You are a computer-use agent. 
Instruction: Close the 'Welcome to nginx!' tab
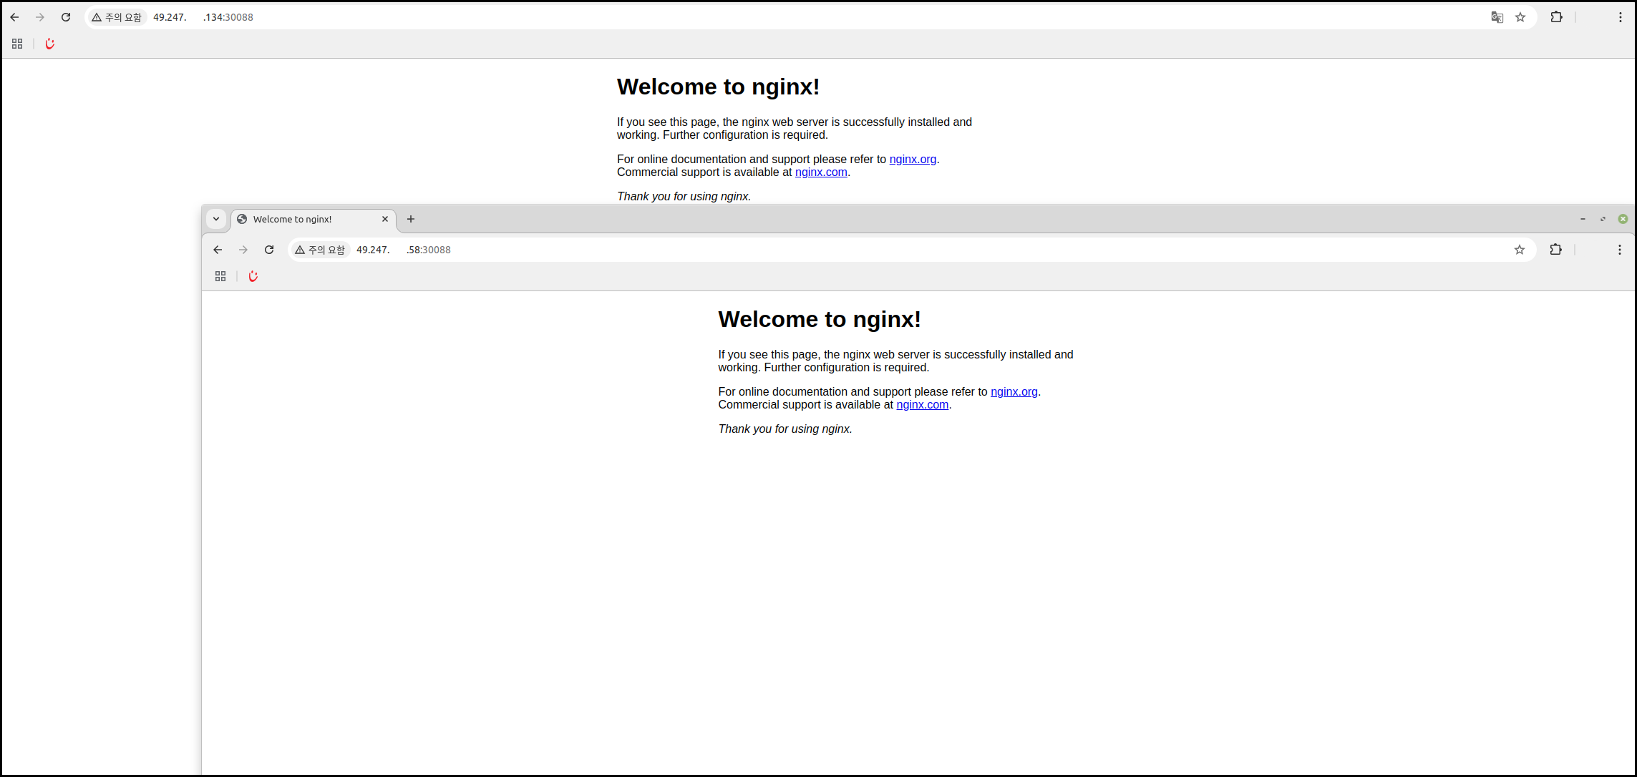coord(385,219)
